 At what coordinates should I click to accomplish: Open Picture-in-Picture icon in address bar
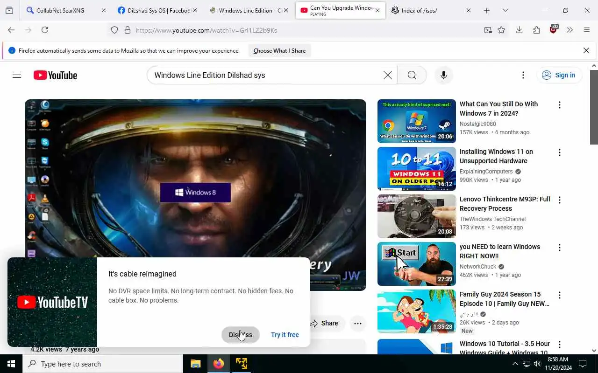[488, 30]
